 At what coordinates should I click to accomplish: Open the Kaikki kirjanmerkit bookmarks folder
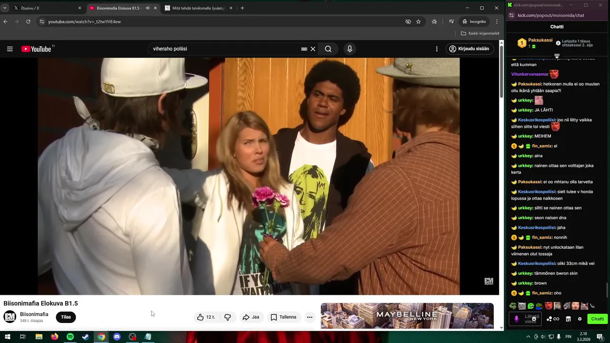[480, 33]
